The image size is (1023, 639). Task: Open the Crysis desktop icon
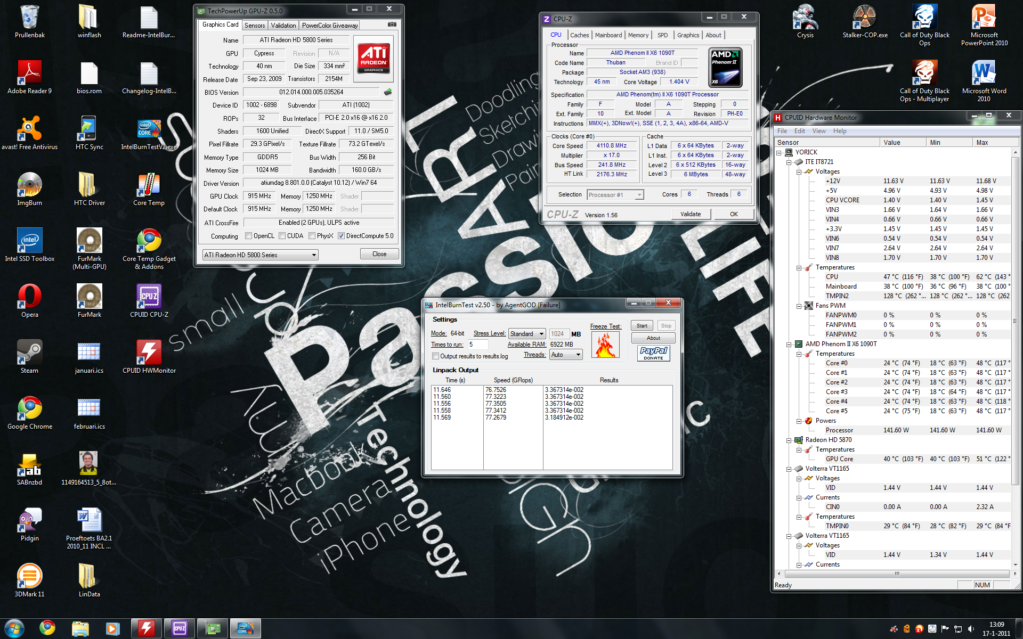point(805,22)
